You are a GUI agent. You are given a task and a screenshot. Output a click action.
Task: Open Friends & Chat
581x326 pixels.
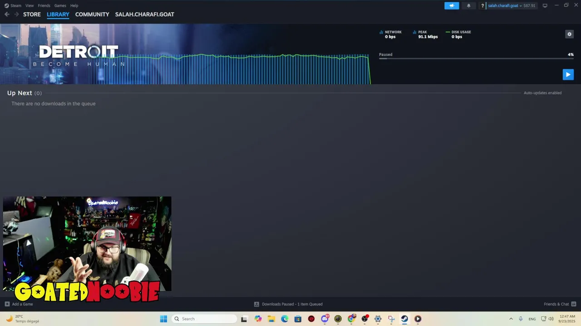(x=556, y=304)
